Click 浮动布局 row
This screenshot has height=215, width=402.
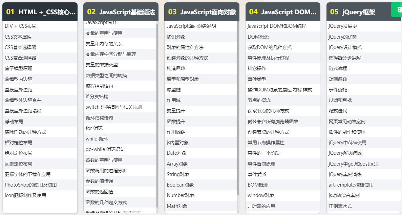[x=40, y=122]
